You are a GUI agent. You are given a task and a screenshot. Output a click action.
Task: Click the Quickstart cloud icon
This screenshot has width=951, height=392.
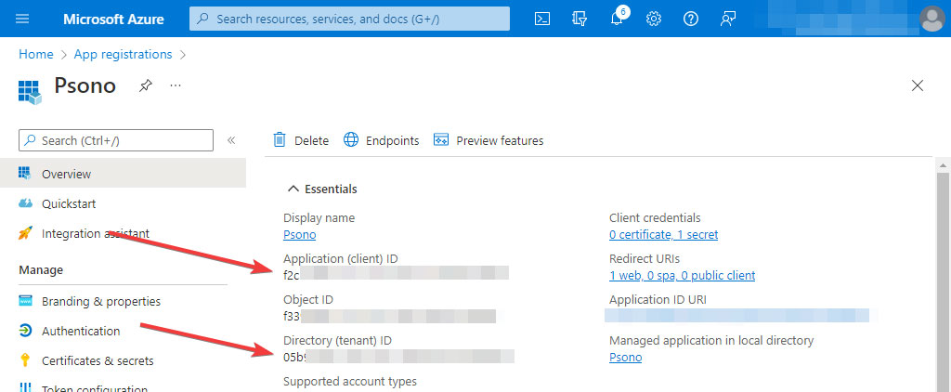coord(25,203)
